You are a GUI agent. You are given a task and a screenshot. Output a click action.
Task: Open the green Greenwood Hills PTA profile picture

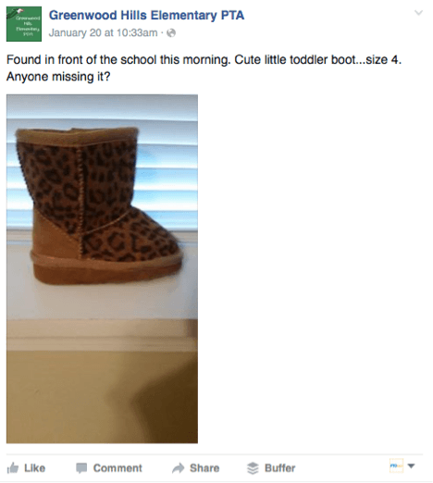pyautogui.click(x=24, y=24)
